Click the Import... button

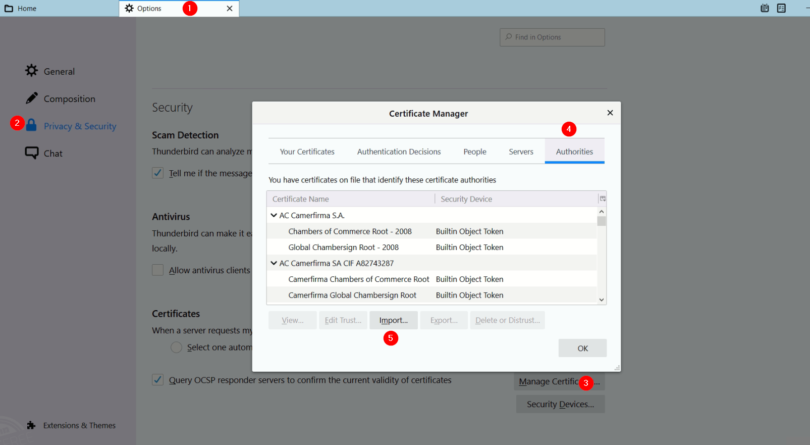[x=393, y=320]
